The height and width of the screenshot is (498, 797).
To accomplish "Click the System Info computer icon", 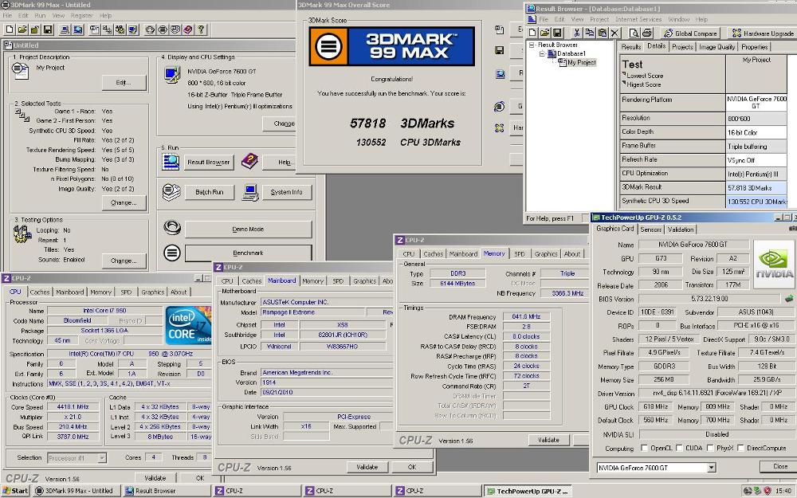I will point(250,192).
